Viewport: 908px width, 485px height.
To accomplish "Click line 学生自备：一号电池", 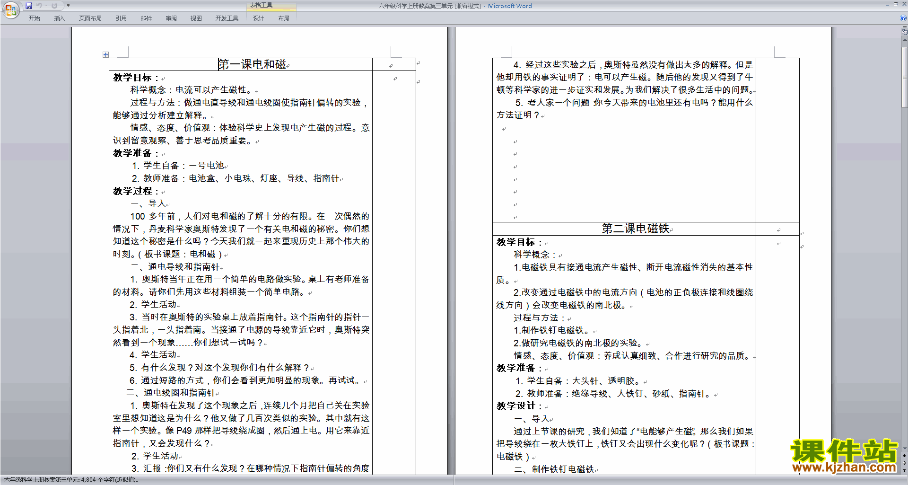I will pos(178,166).
